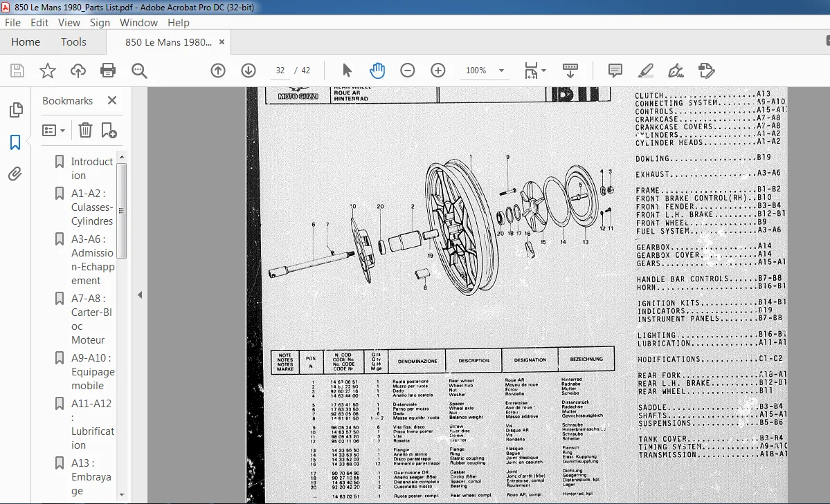This screenshot has height=504, width=830.
Task: Zoom out with the minus button
Action: (x=408, y=71)
